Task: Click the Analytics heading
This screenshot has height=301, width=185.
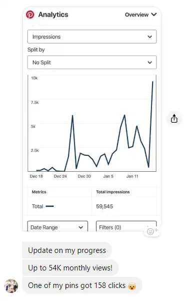Action: (x=53, y=15)
